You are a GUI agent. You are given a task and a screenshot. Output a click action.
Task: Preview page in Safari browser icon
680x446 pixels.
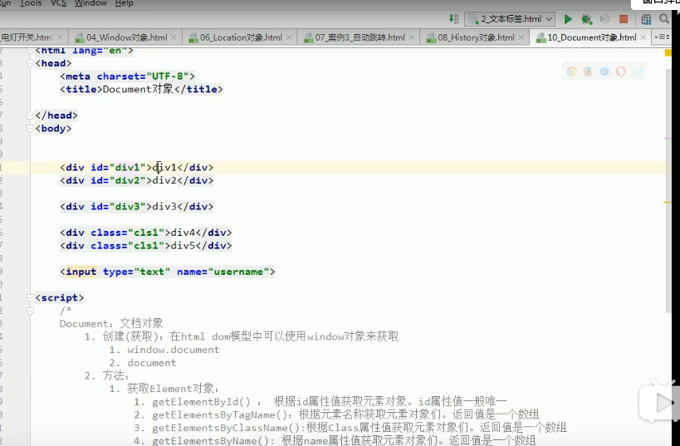pos(604,71)
